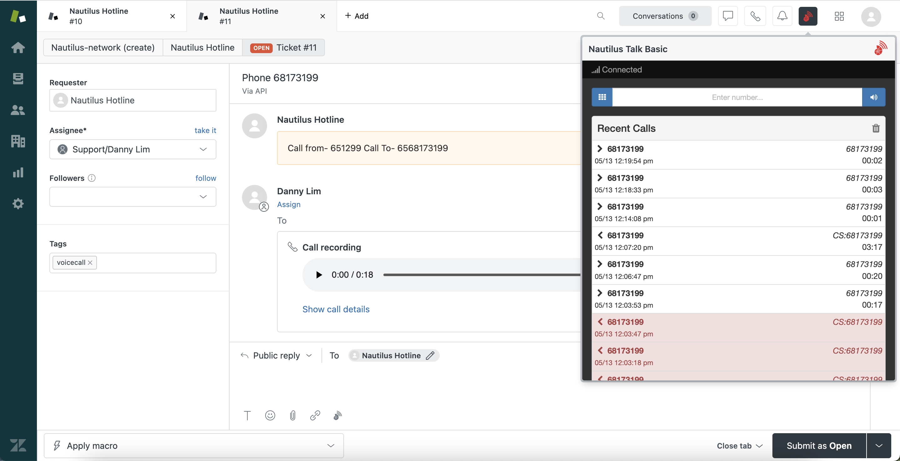The width and height of the screenshot is (900, 461).
Task: Expand the Close tab options
Action: click(740, 446)
